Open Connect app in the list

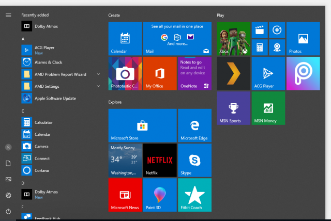point(61,158)
